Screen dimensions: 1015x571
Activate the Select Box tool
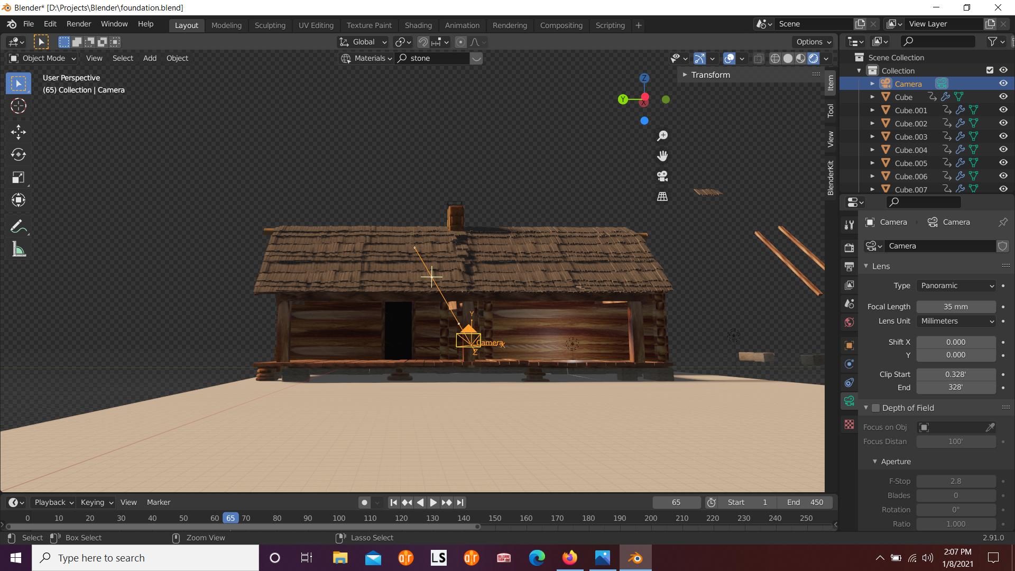coord(19,84)
